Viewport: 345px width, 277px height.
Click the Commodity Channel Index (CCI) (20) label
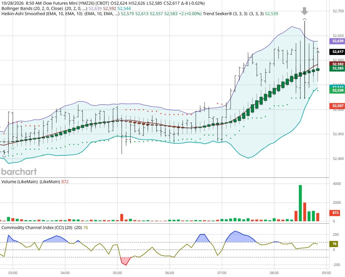pyautogui.click(x=37, y=228)
